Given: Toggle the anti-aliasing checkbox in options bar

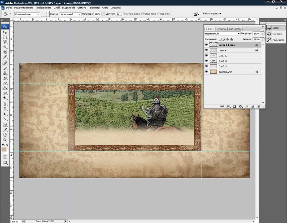Looking at the screenshot, I should (x=125, y=14).
